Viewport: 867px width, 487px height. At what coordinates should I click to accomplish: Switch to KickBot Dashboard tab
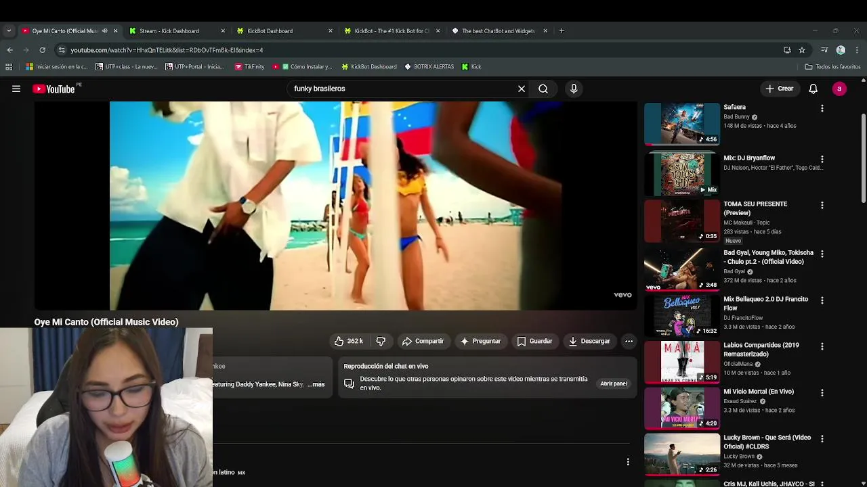[x=285, y=30]
